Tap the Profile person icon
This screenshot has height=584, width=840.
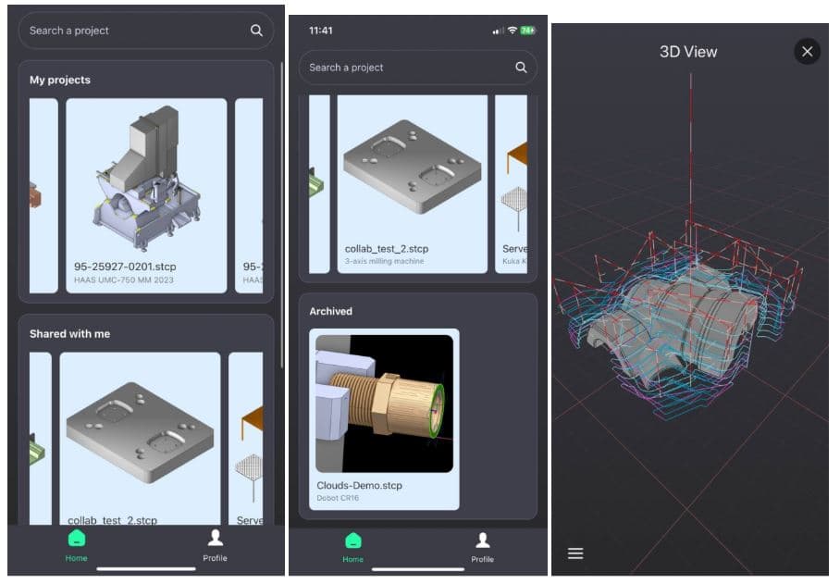tap(216, 538)
